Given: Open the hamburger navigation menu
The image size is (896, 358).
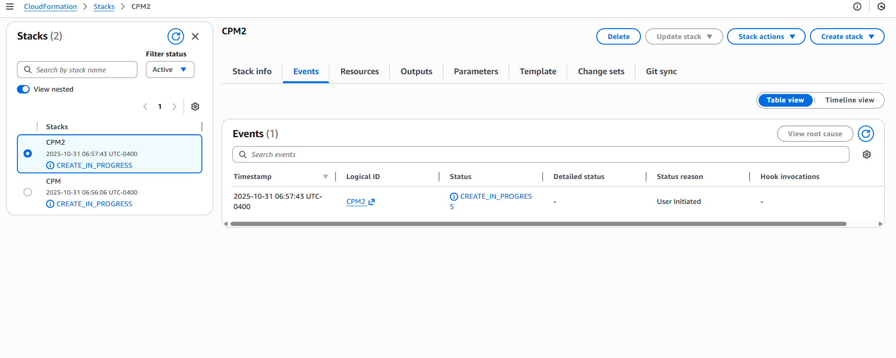Looking at the screenshot, I should 9,7.
